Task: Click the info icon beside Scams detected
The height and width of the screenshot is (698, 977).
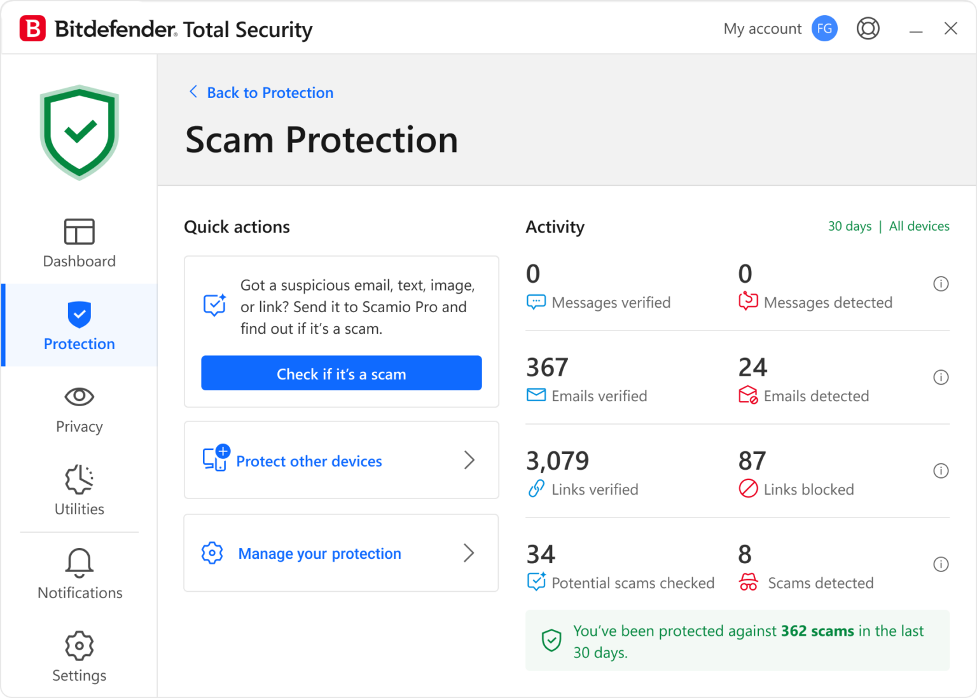Action: 941,564
